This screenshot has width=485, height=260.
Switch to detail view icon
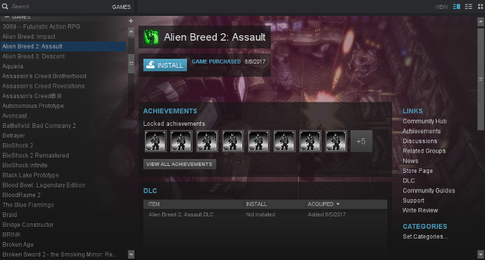(x=456, y=6)
